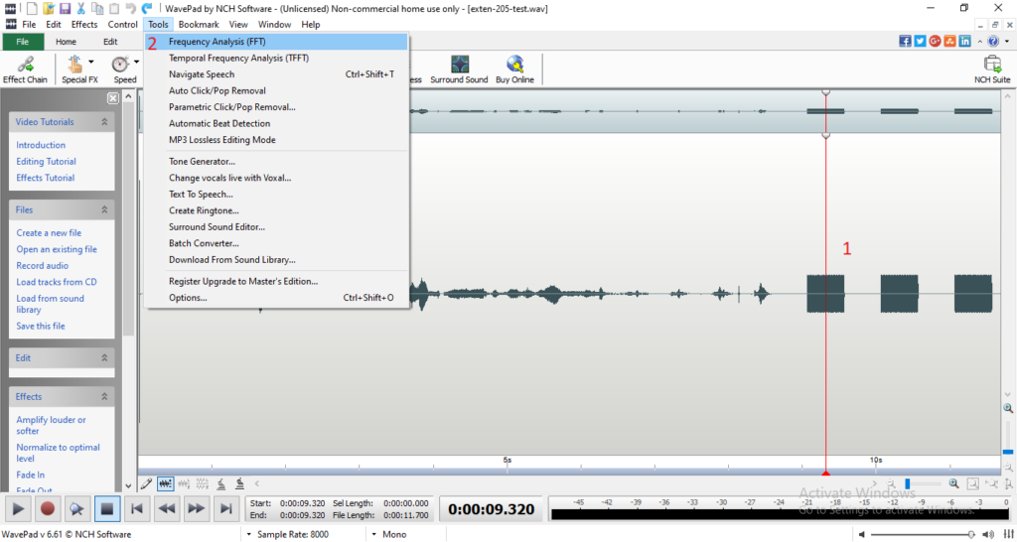Click the Save icon in title bar

tap(65, 8)
